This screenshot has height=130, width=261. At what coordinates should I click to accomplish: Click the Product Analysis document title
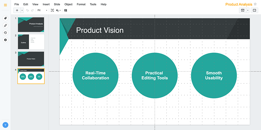239,4
